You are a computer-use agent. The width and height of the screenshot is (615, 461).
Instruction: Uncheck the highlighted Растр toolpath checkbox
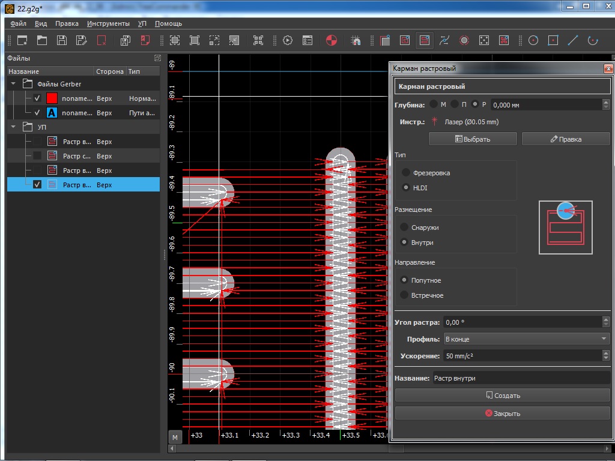(x=37, y=185)
